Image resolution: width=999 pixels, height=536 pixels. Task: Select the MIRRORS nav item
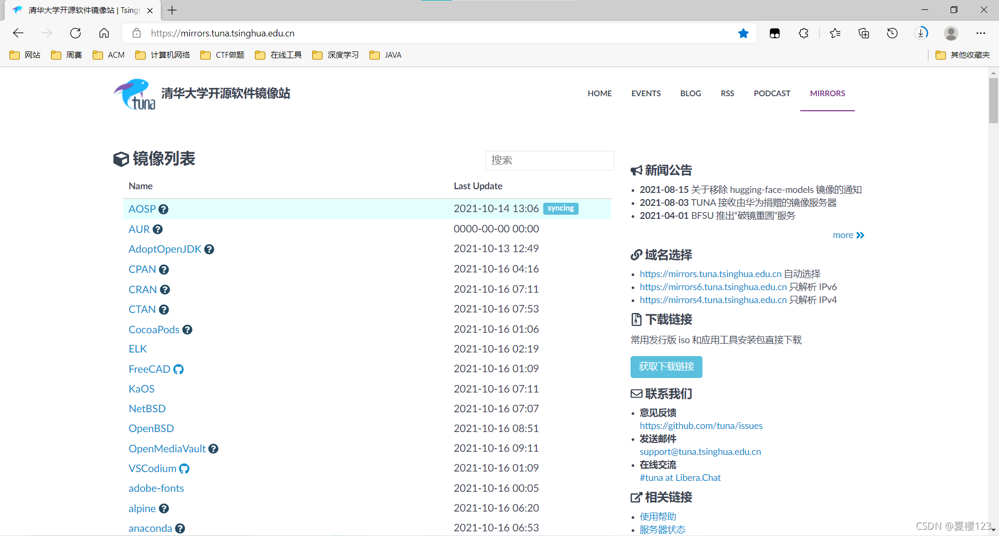click(827, 94)
